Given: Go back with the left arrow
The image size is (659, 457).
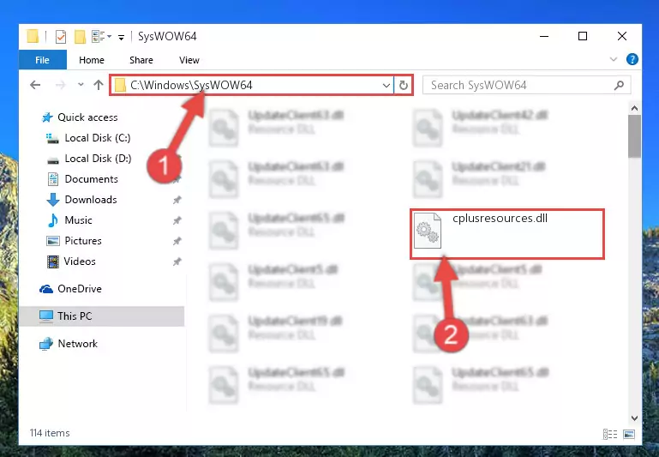Looking at the screenshot, I should click(x=35, y=85).
